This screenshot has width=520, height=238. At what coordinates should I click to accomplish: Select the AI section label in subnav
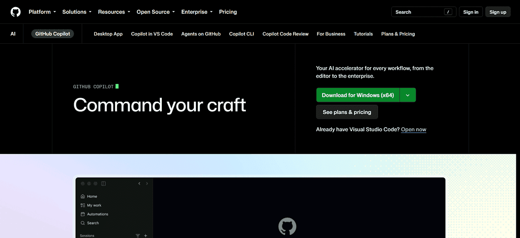point(13,34)
